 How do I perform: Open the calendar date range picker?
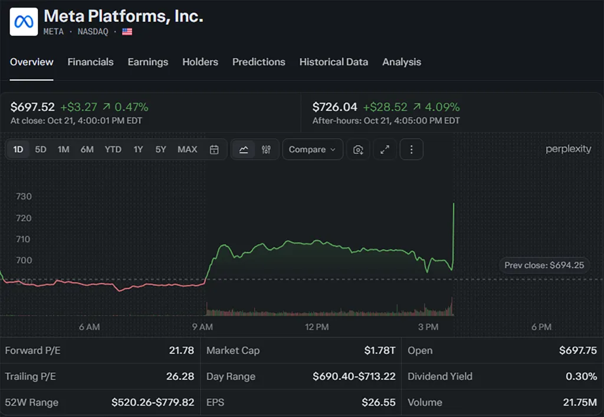[x=214, y=149]
